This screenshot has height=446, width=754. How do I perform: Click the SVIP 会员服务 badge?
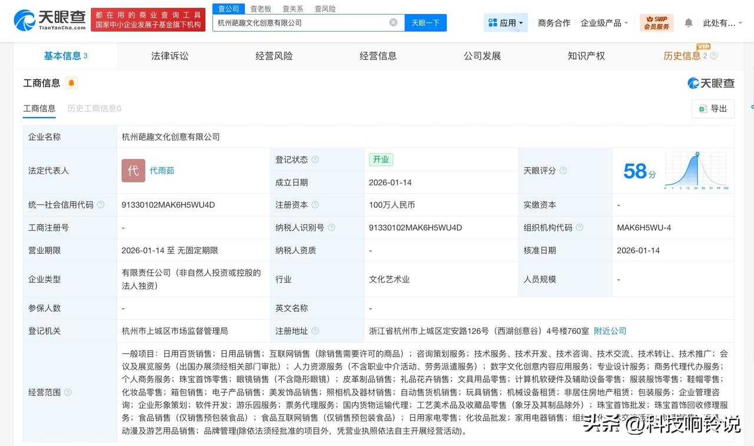click(656, 22)
